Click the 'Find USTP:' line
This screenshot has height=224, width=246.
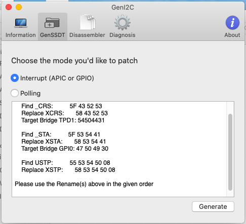pos(66,163)
